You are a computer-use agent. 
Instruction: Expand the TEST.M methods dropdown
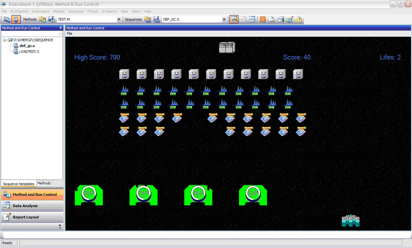coord(119,20)
